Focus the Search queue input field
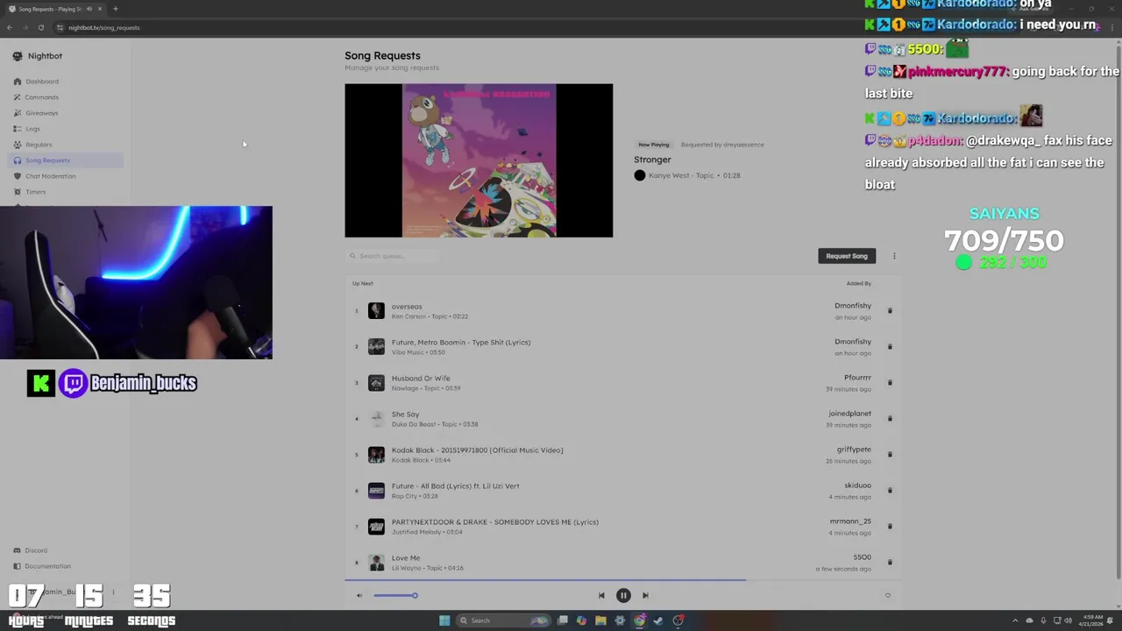 (x=394, y=256)
